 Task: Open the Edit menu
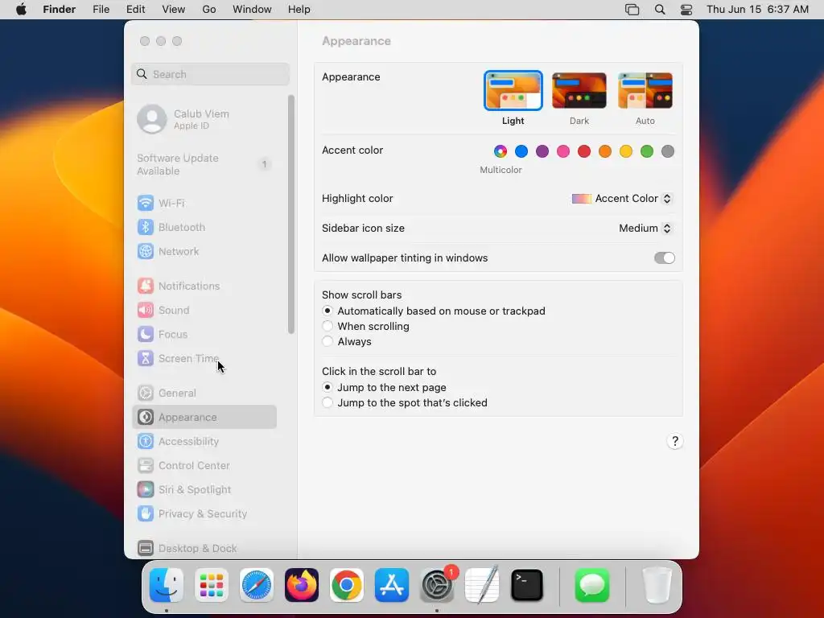135,10
